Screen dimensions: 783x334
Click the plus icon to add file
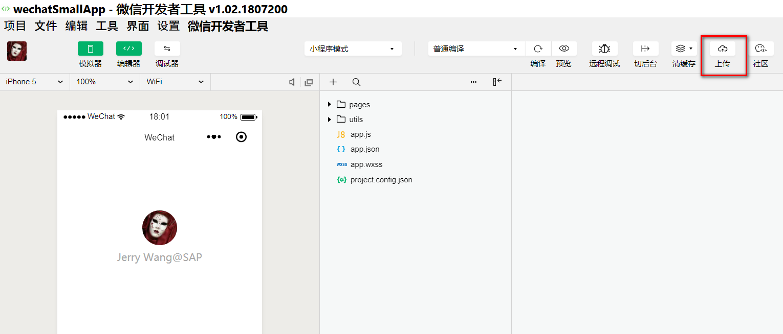pyautogui.click(x=333, y=82)
